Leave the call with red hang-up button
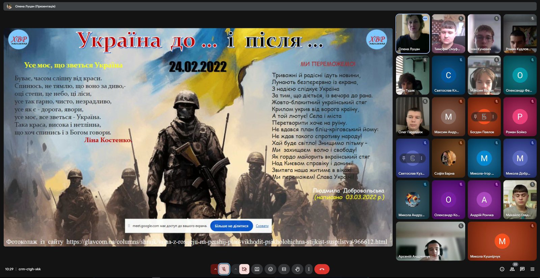The height and width of the screenshot is (278, 540). [x=322, y=269]
